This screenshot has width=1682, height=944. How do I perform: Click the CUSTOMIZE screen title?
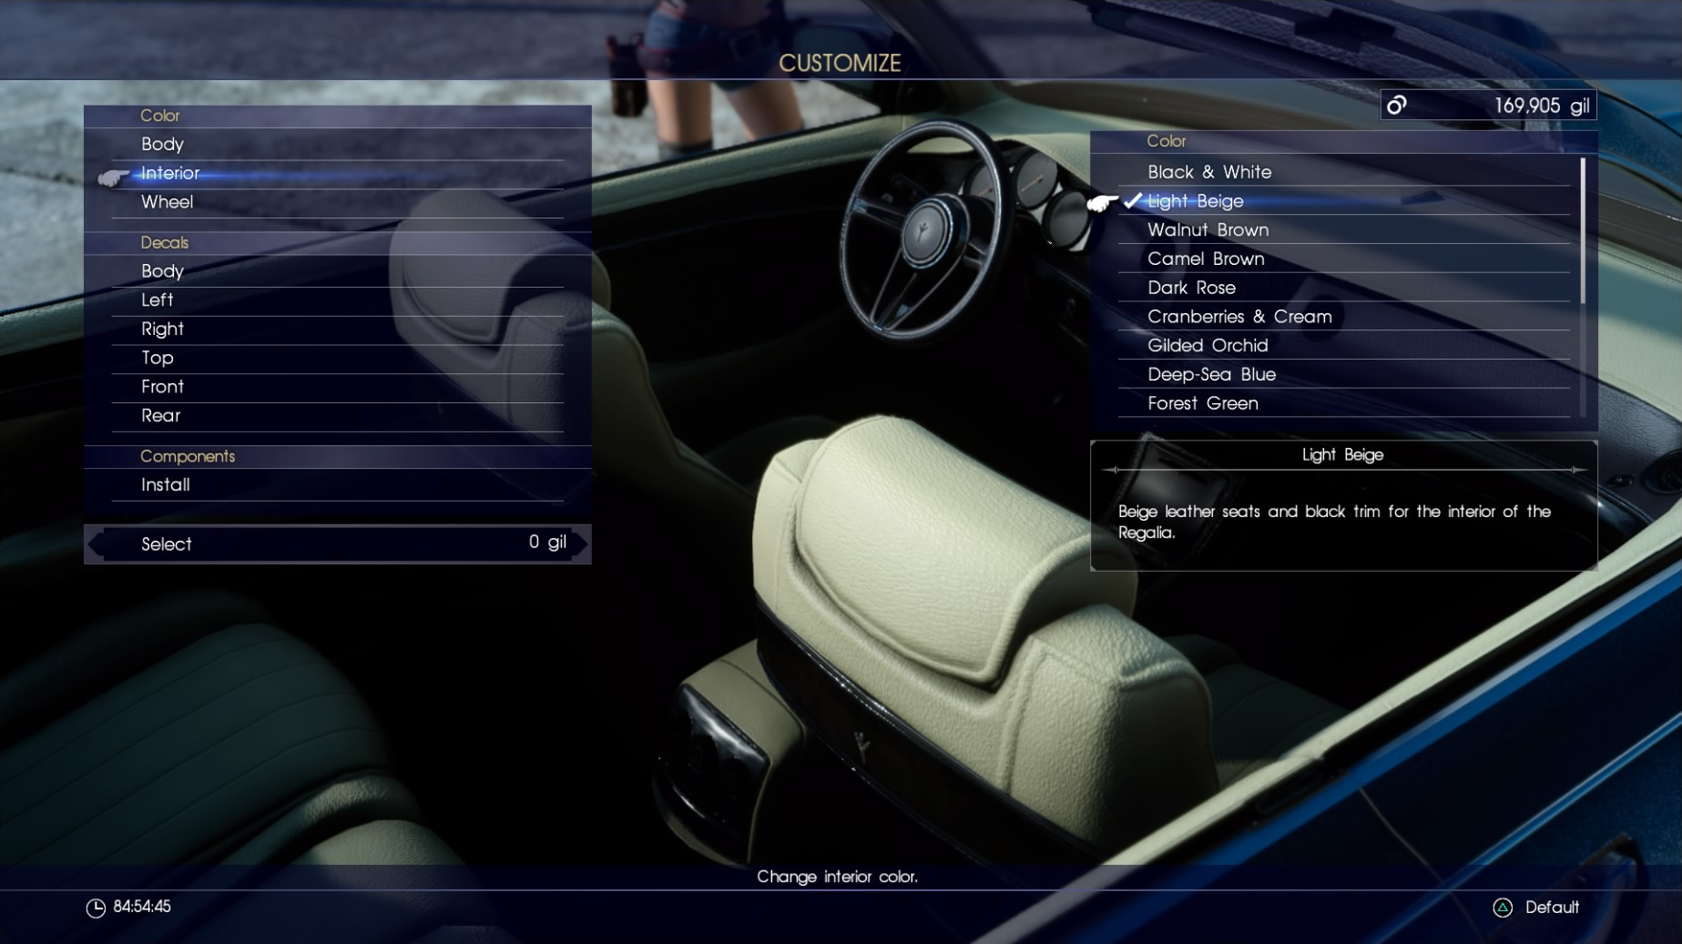[x=840, y=63]
